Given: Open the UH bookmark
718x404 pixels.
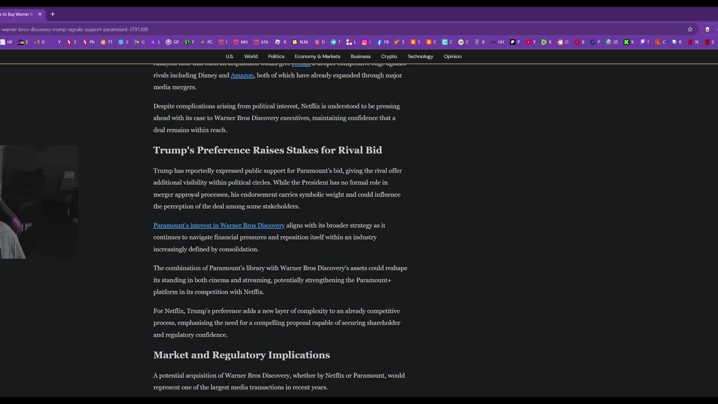Looking at the screenshot, I should coord(497,42).
